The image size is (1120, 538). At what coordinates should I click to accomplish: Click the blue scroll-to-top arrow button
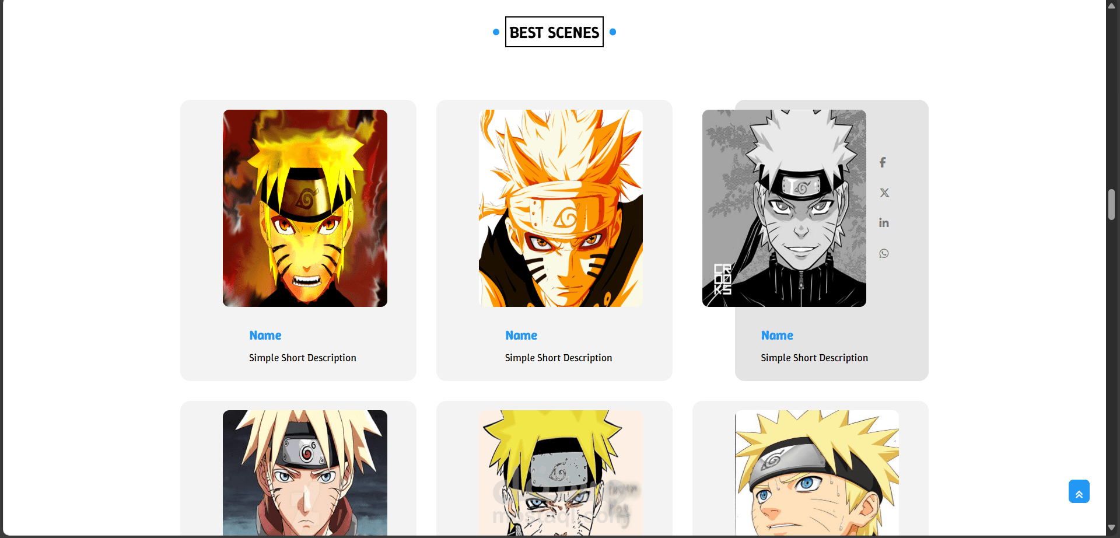(x=1079, y=491)
